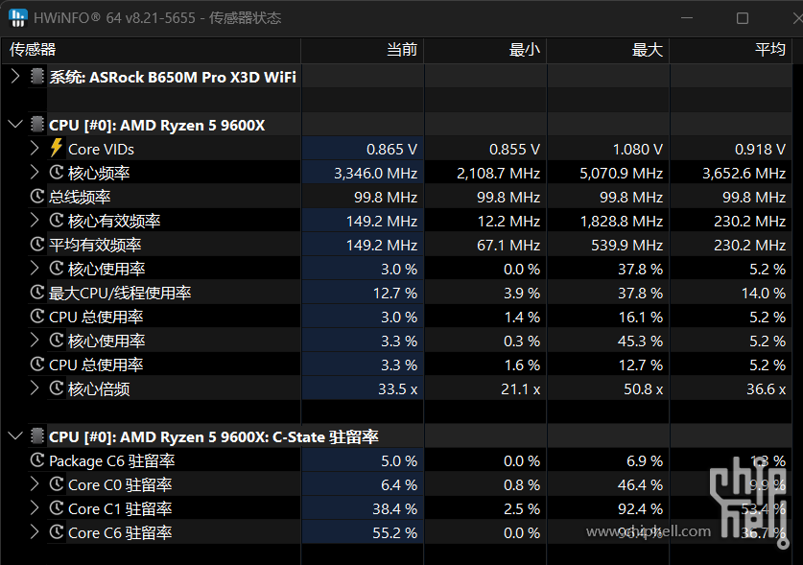
Task: Click the current Package C6 驻留率 value 5.0 %
Action: click(399, 461)
